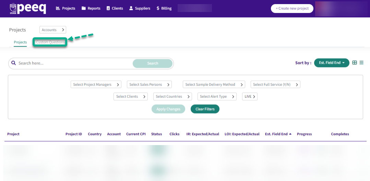370x181 pixels.
Task: Sort by the Account column header
Action: click(114, 134)
